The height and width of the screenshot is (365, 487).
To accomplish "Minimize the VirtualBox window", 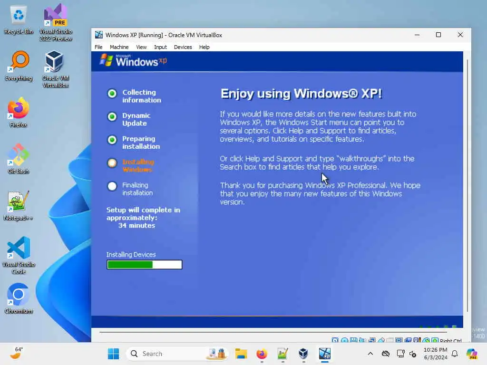I will (417, 35).
